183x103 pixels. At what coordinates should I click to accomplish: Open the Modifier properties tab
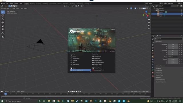(153, 59)
